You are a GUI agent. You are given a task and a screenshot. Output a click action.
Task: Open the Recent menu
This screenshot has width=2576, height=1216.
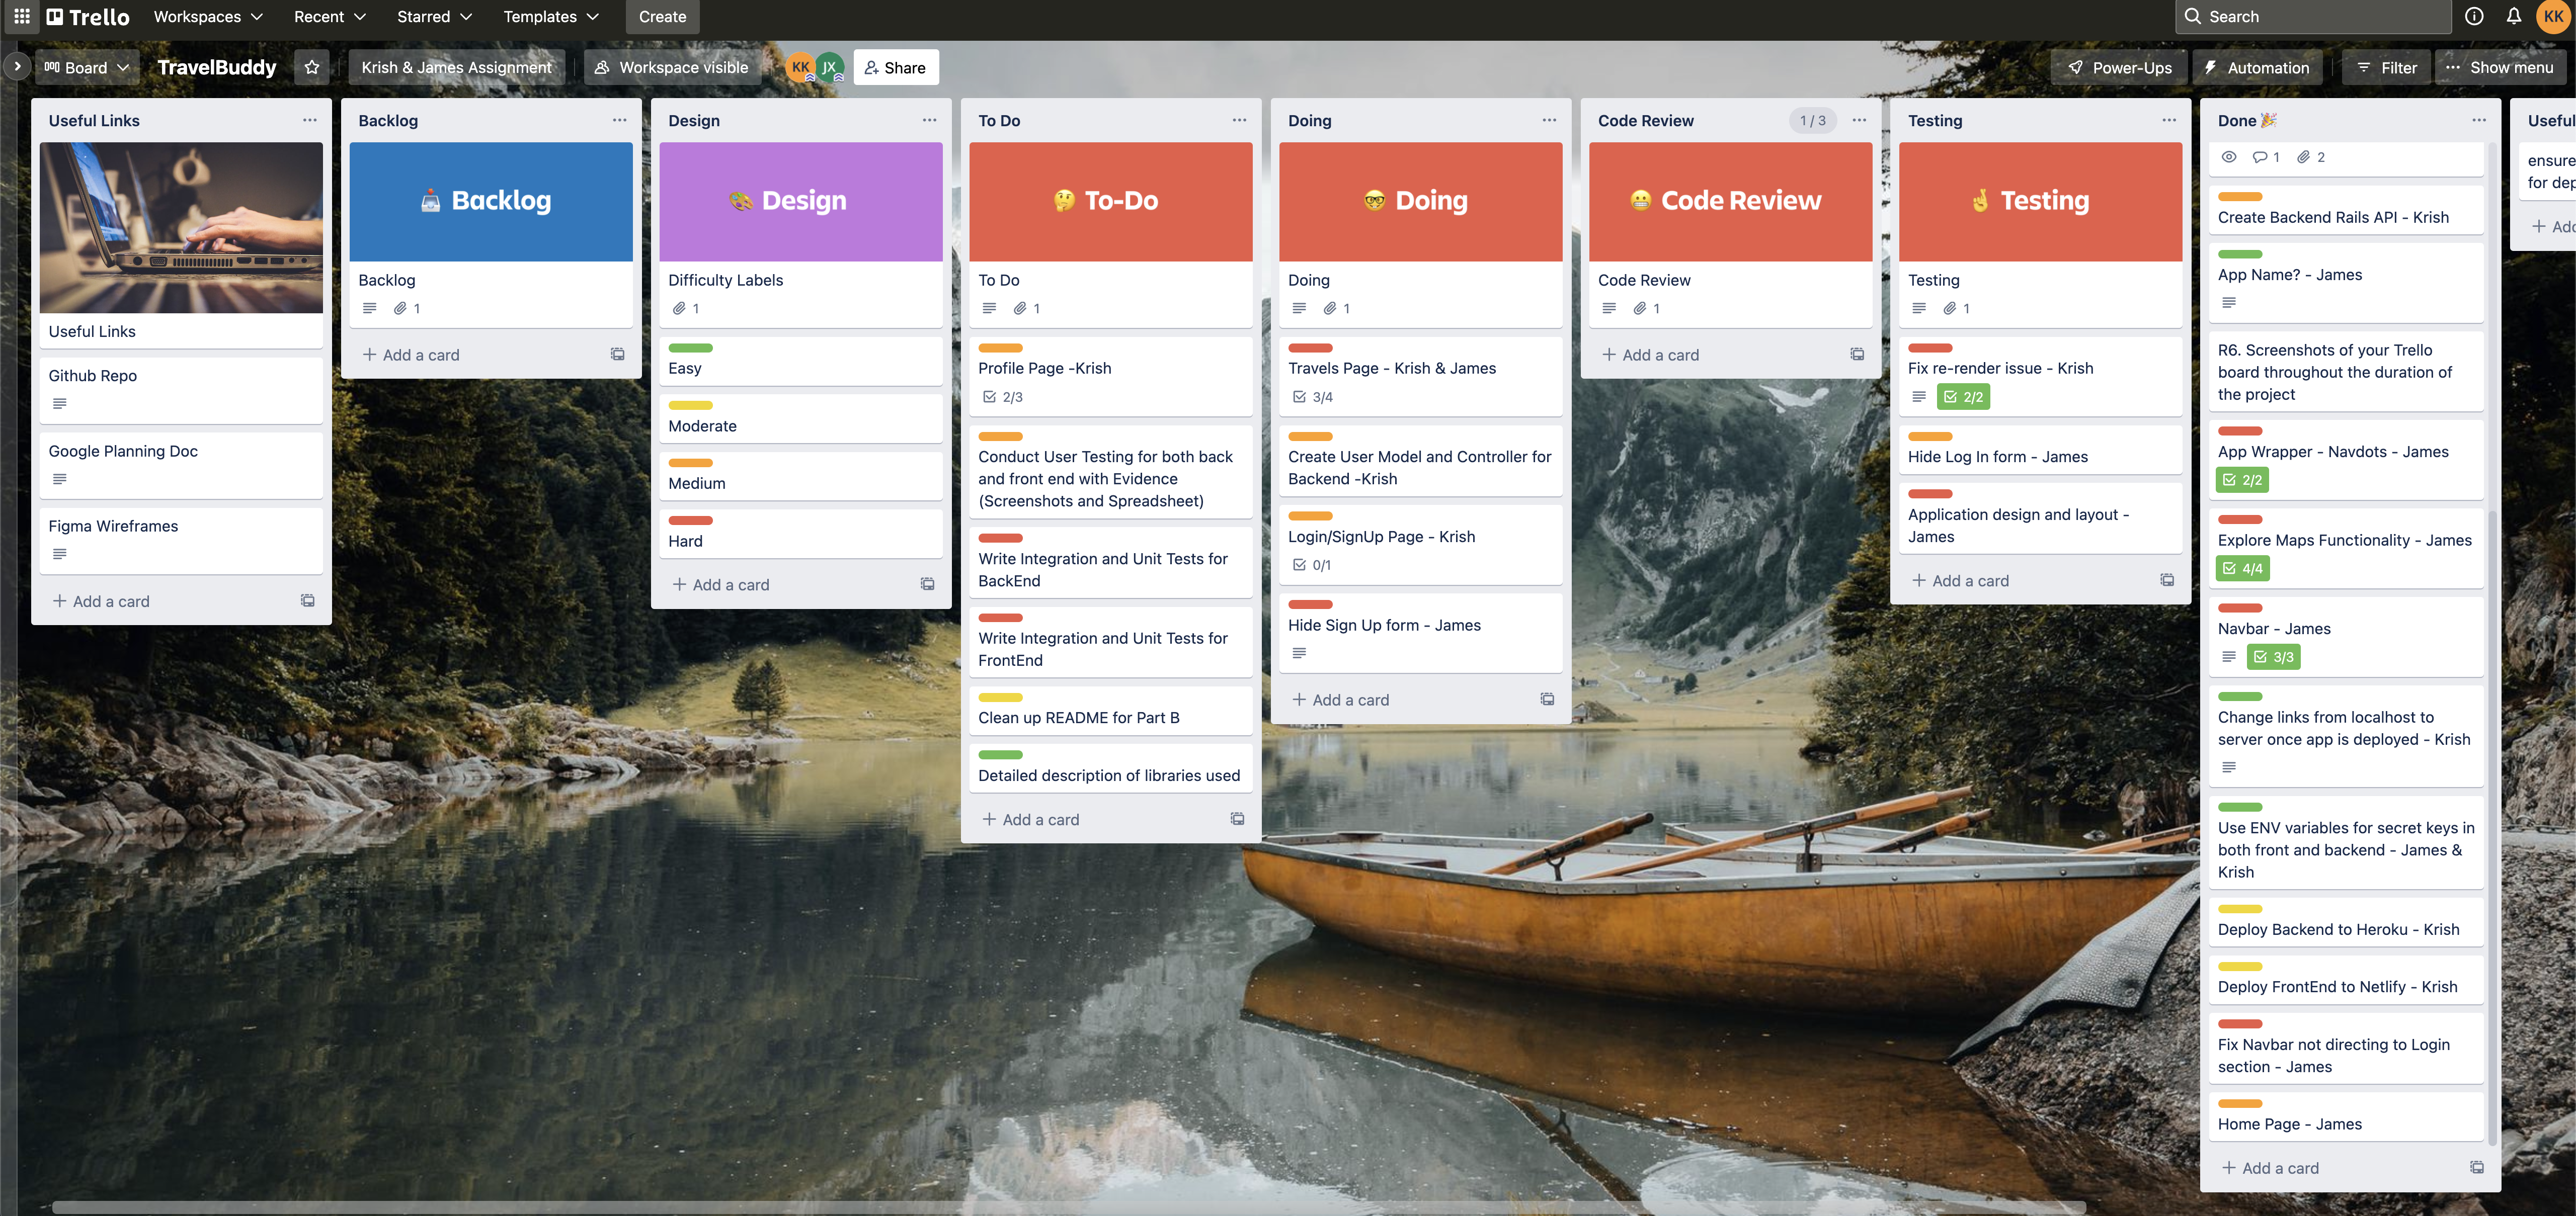(329, 16)
